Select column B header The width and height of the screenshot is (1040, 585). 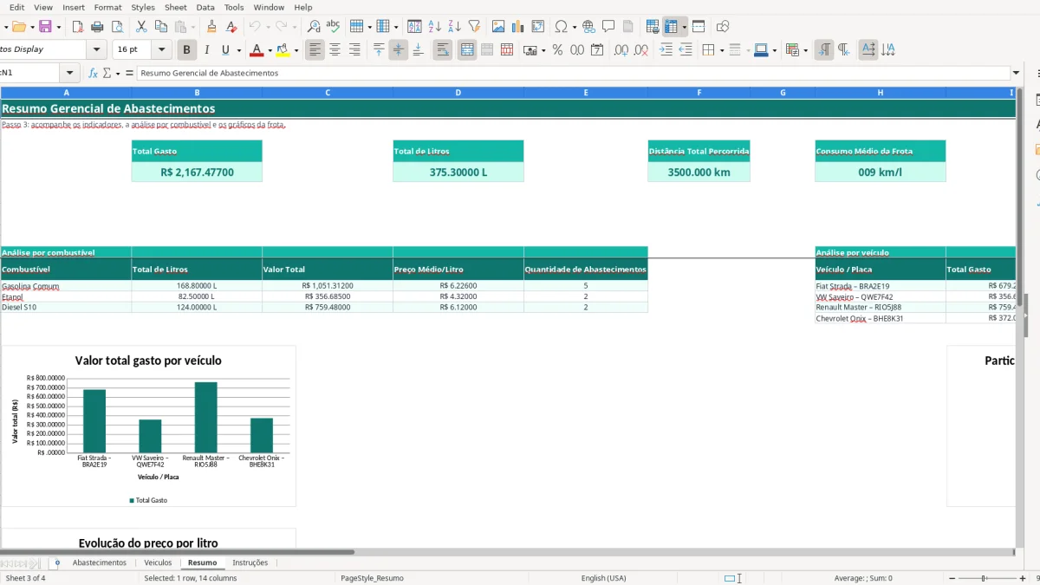(197, 92)
